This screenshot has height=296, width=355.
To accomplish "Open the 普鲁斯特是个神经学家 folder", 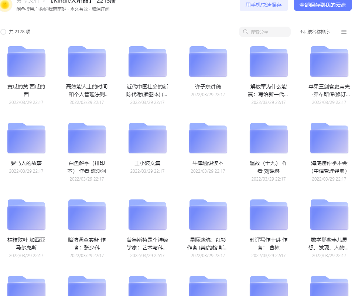I will coord(148,215).
